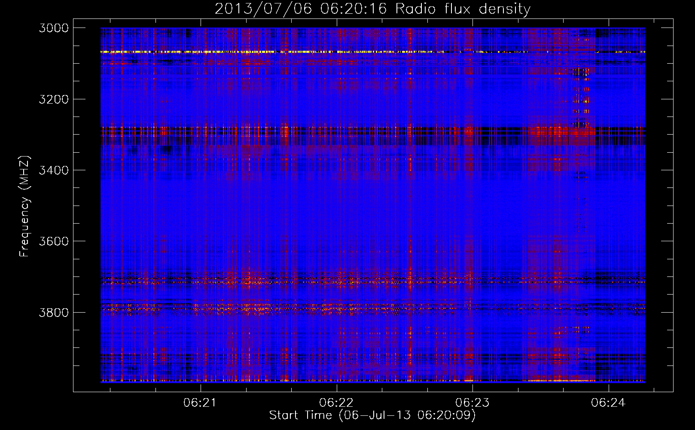This screenshot has height=430, width=695.
Task: Click the 3600 frequency axis label
Action: click(x=54, y=241)
